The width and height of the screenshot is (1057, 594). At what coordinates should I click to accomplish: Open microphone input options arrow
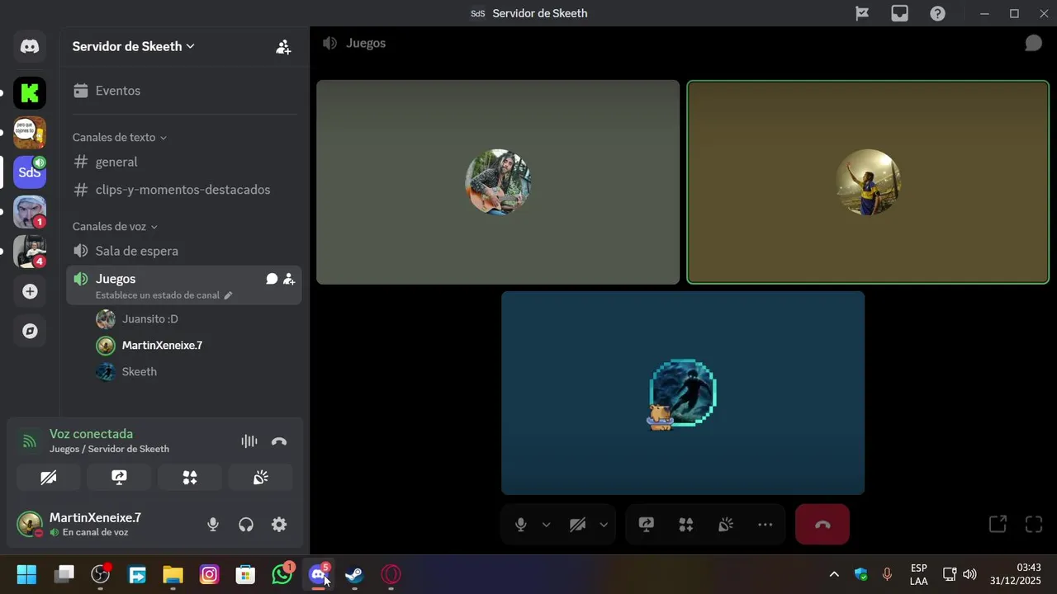(x=546, y=525)
